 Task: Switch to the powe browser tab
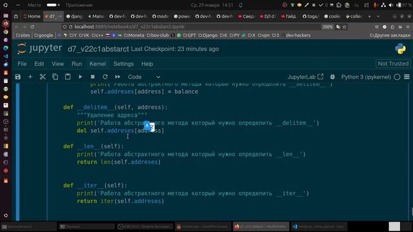(182, 16)
